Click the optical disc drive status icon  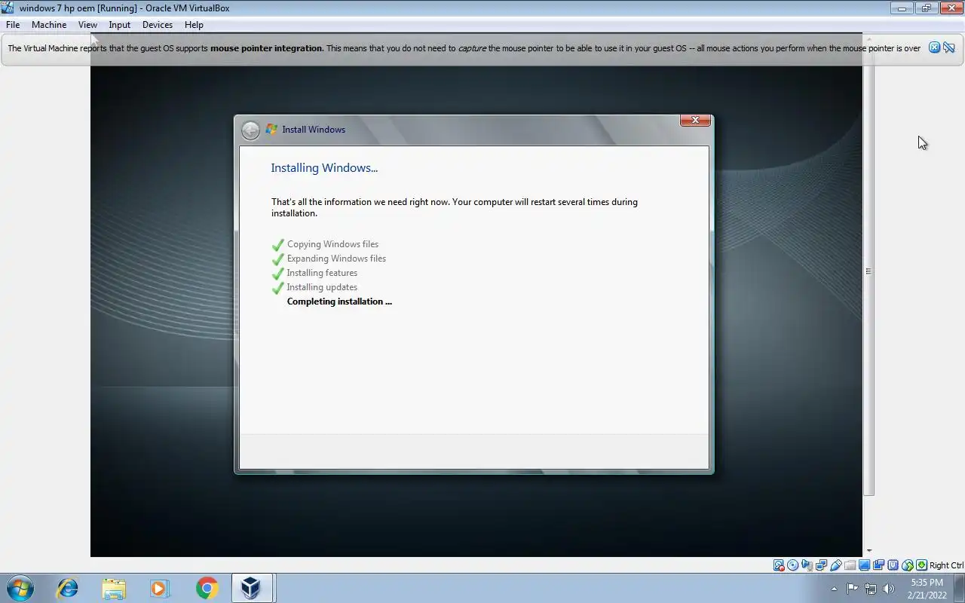click(792, 565)
